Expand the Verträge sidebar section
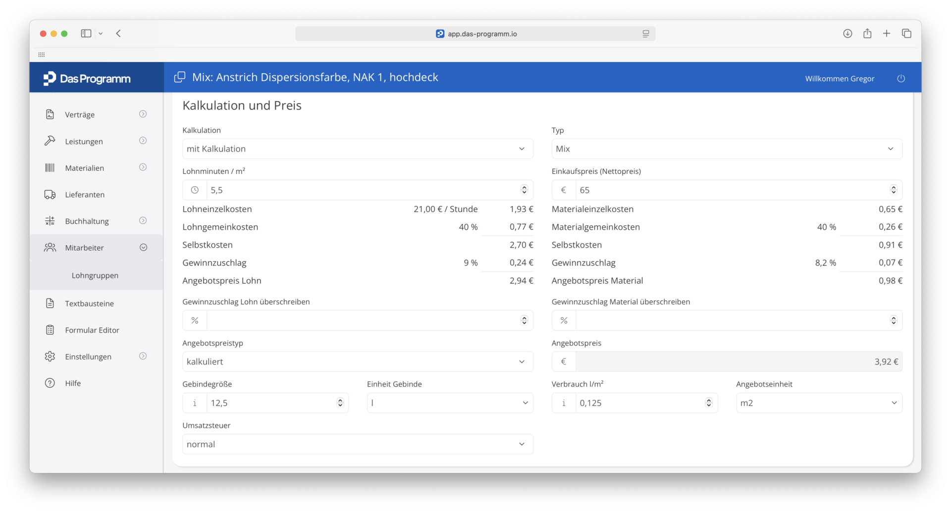The height and width of the screenshot is (512, 951). 143,114
